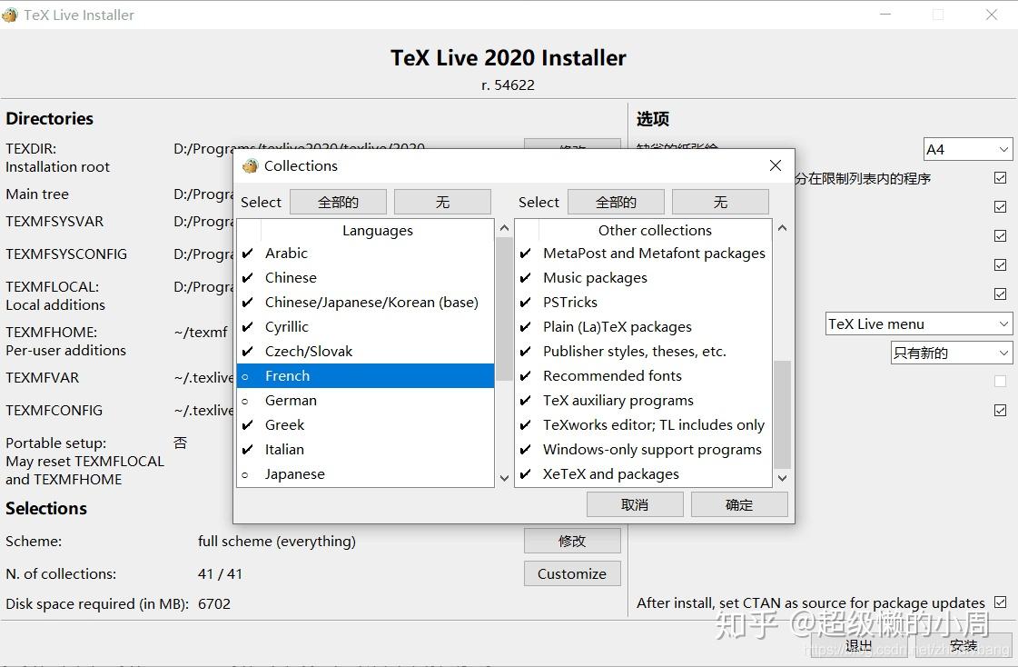
Task: Click the Customize collections button
Action: tap(572, 573)
